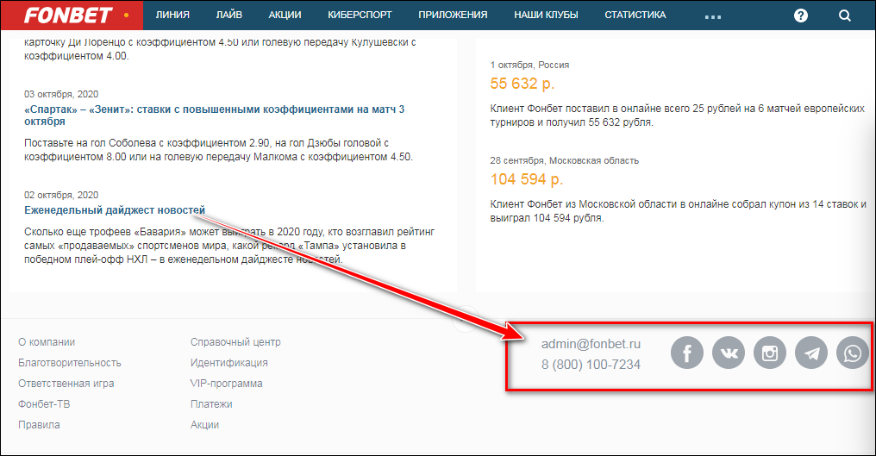This screenshot has height=456, width=876.
Task: Click the 55 632 р. winnings amount
Action: (x=522, y=84)
